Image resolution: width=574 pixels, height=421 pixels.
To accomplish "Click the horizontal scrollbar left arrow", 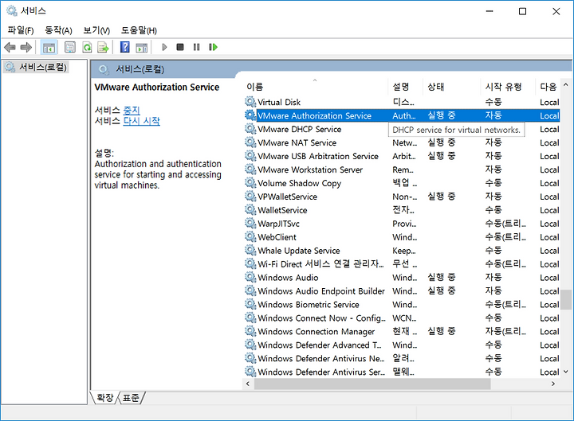I will tap(248, 384).
